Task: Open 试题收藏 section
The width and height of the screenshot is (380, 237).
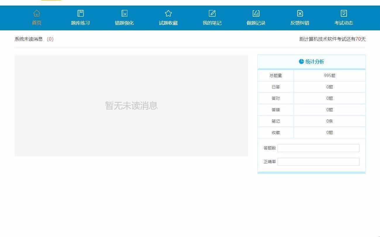Action: [x=168, y=23]
